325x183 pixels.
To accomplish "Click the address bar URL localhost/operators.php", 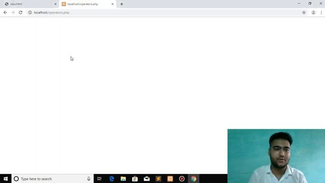I will (52, 12).
